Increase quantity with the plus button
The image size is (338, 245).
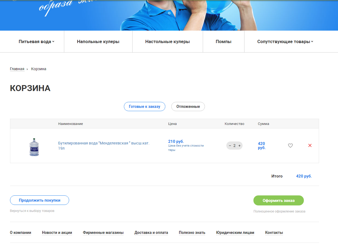[x=239, y=146]
